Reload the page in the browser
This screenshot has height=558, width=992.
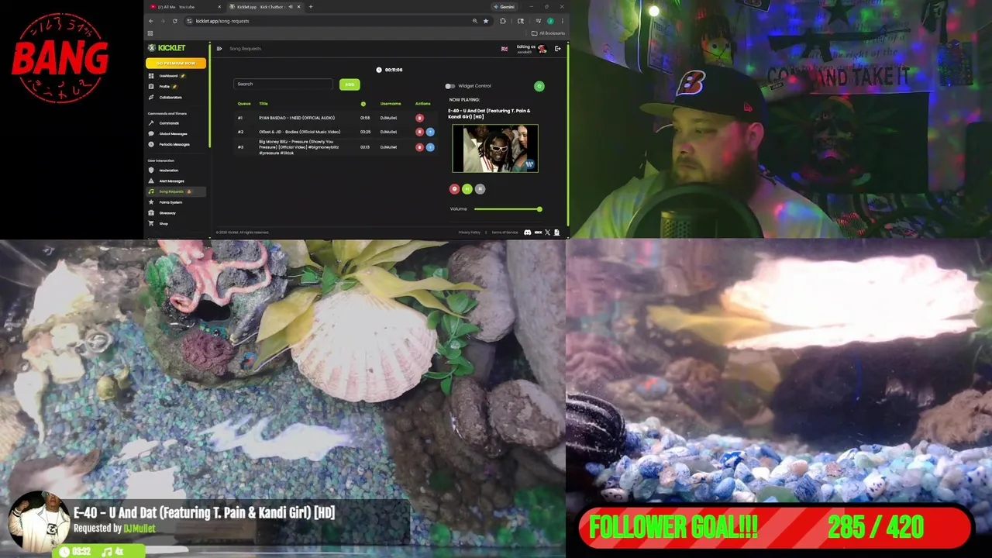(x=175, y=21)
